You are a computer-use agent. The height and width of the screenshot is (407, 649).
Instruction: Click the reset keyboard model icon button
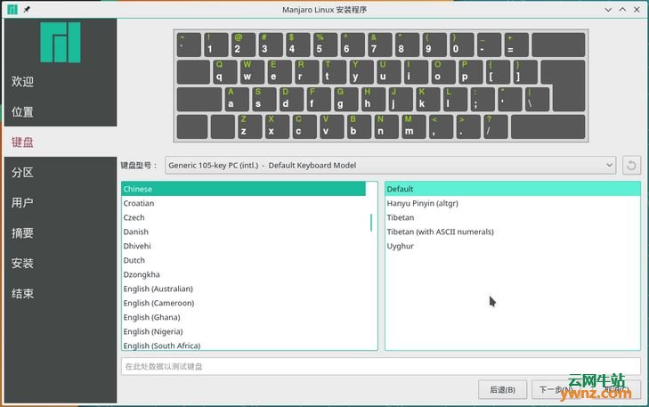pyautogui.click(x=631, y=165)
